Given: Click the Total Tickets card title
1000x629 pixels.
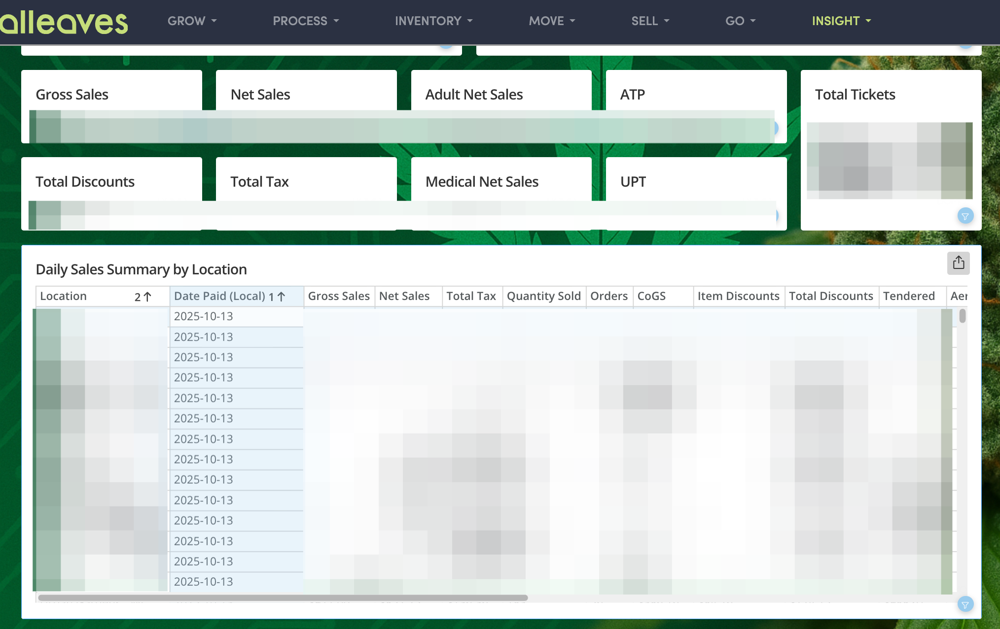Looking at the screenshot, I should pyautogui.click(x=855, y=95).
